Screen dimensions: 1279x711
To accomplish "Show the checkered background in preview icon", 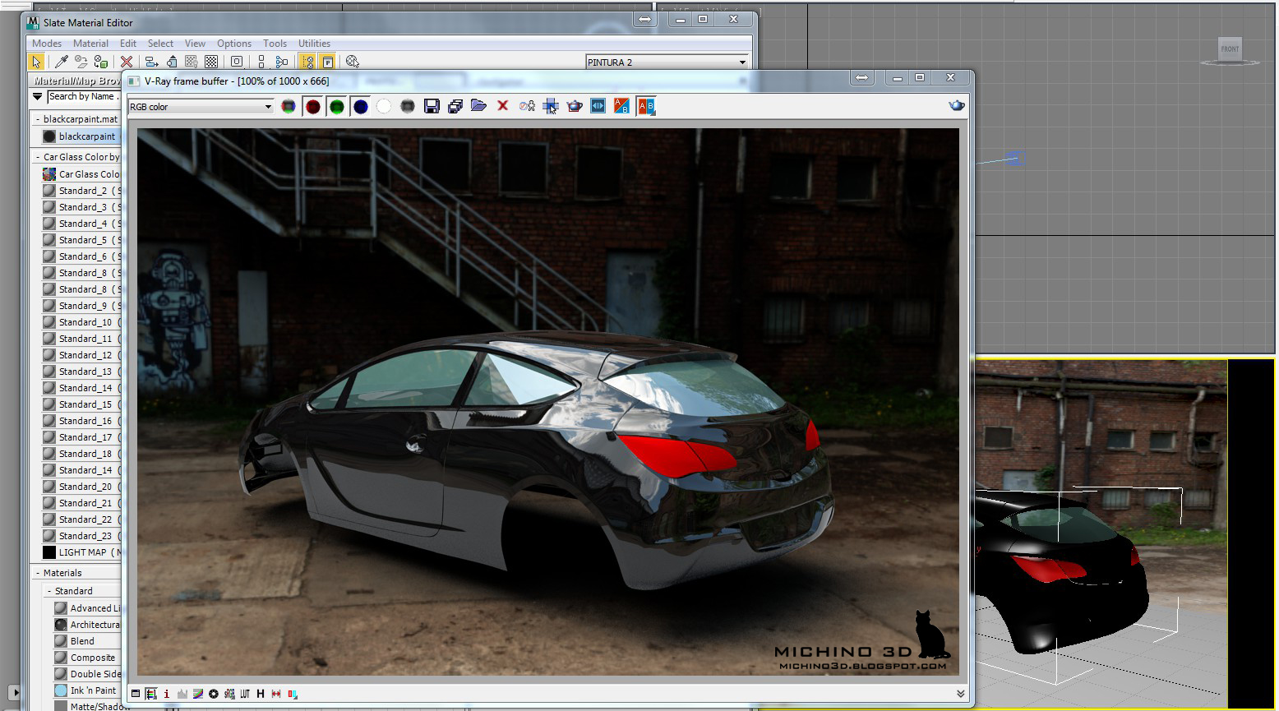I will (211, 62).
